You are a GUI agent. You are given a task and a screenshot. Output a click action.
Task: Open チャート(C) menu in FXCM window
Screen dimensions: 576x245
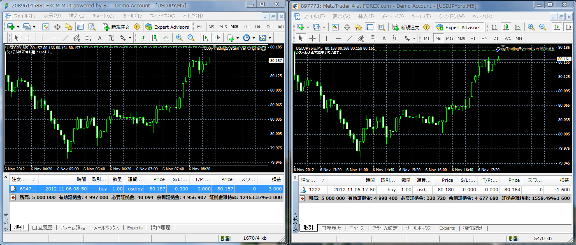click(104, 16)
